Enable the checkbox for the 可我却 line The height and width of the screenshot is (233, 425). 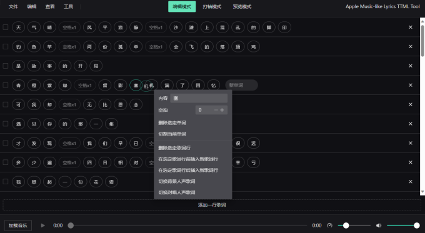(6, 104)
